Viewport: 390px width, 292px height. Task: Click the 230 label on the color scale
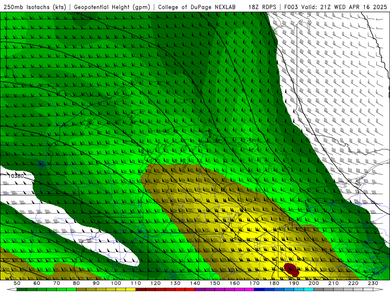[x=373, y=283]
